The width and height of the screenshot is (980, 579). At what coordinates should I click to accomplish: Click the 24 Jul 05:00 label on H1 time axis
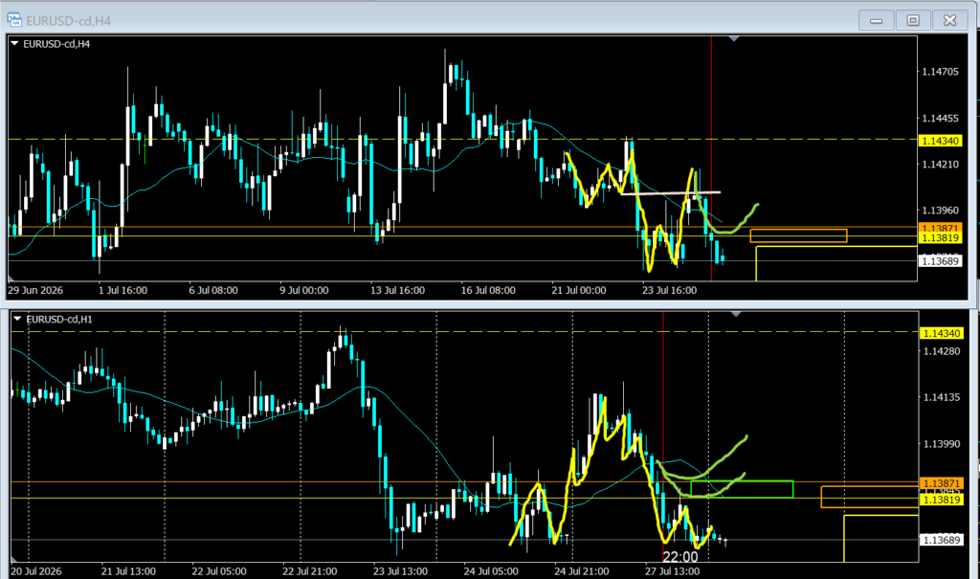coord(491,571)
